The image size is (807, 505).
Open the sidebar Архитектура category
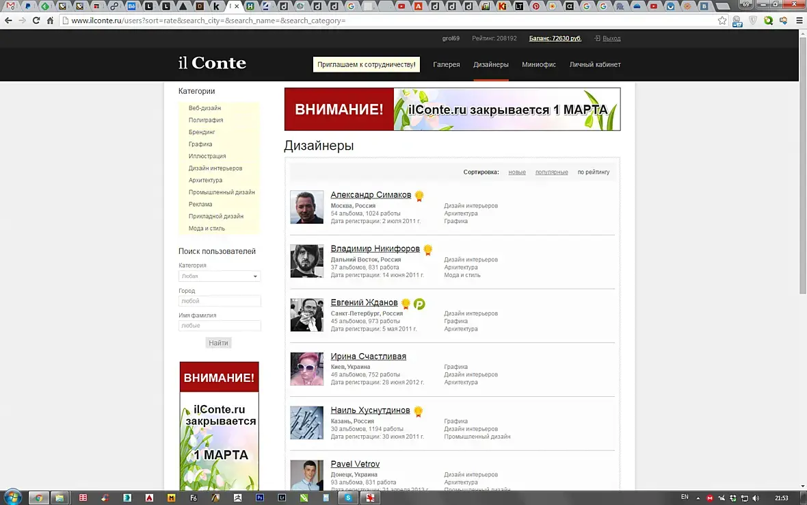205,180
